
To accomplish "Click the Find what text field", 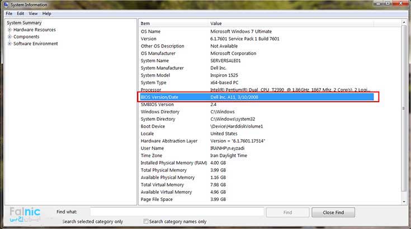I will (176, 212).
